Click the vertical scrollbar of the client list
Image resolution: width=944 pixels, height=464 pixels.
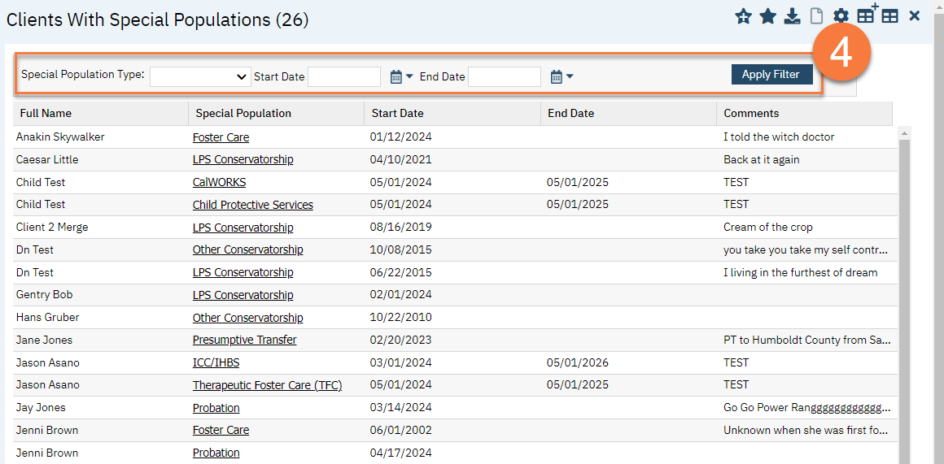(903, 293)
